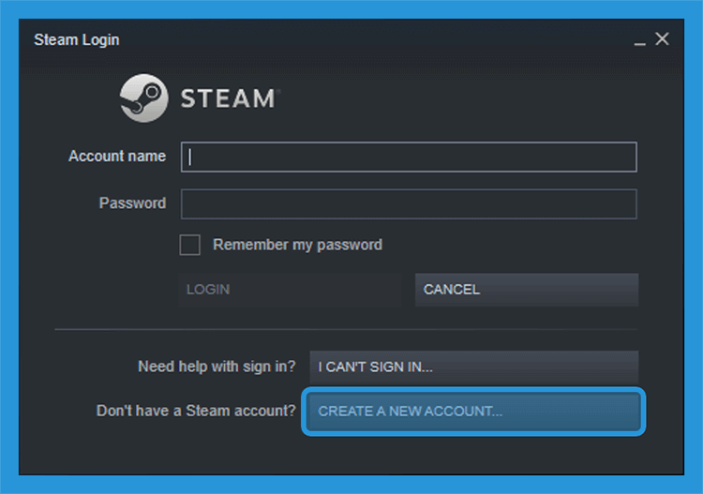Screen dimensions: 703x494
Task: Click Don't have a Steam account text
Action: click(x=197, y=411)
